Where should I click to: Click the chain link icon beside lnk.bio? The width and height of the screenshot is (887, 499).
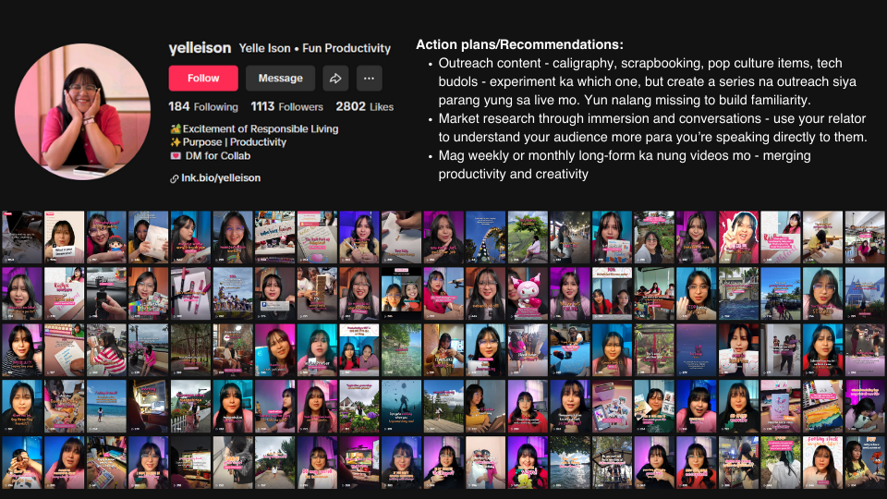[174, 178]
